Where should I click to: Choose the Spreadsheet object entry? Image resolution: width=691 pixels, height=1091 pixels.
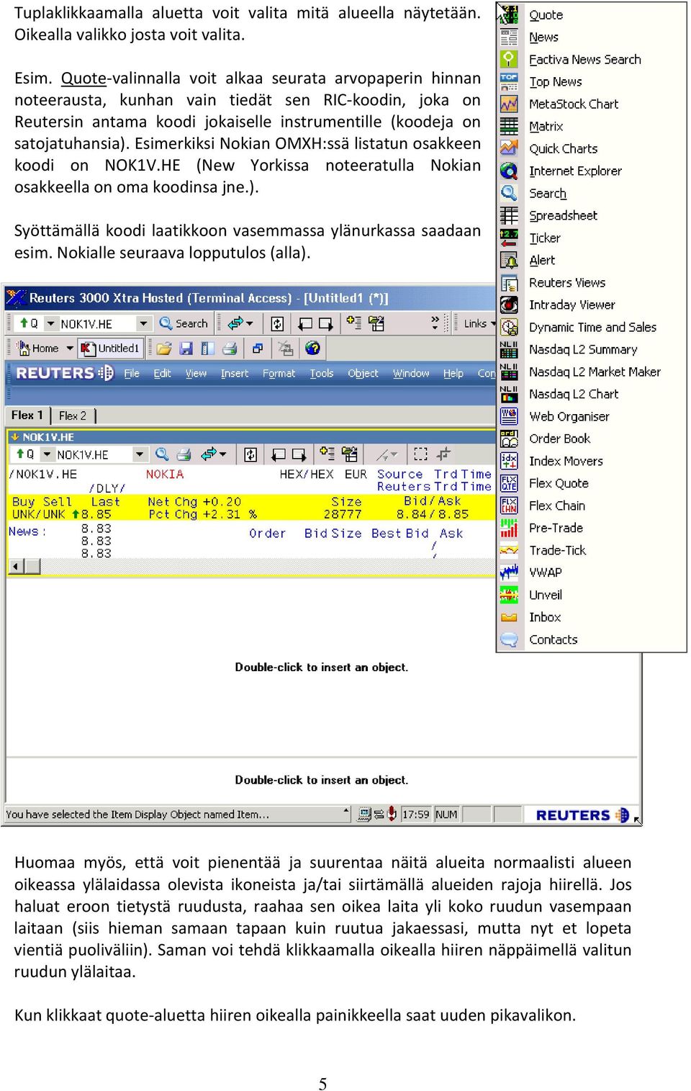tap(563, 216)
